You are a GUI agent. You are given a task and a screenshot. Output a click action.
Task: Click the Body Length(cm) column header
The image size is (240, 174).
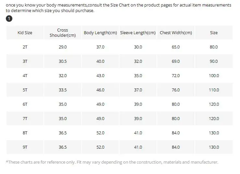(100, 33)
